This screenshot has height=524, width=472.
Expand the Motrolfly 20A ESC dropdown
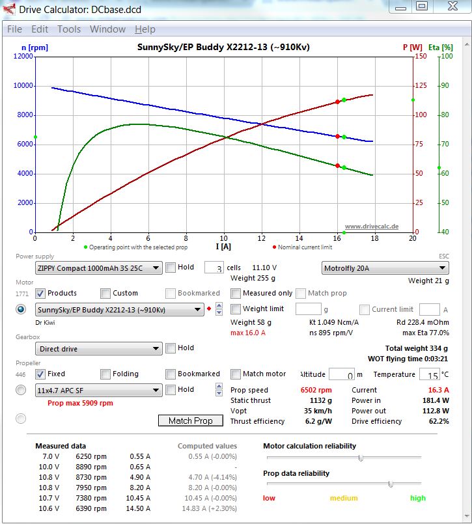click(x=385, y=268)
